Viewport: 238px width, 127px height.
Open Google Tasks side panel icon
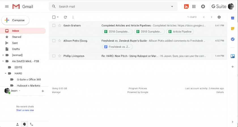(x=233, y=39)
